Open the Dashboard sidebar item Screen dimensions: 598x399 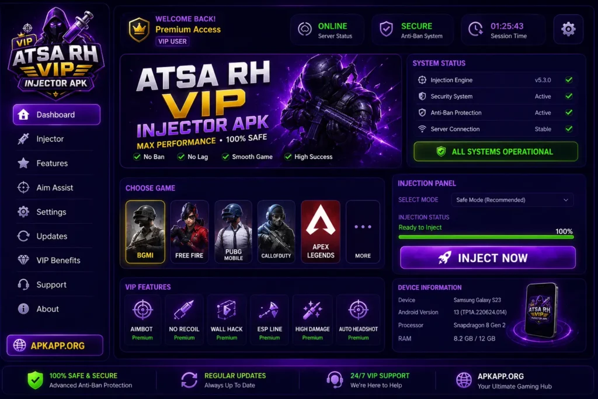[57, 115]
